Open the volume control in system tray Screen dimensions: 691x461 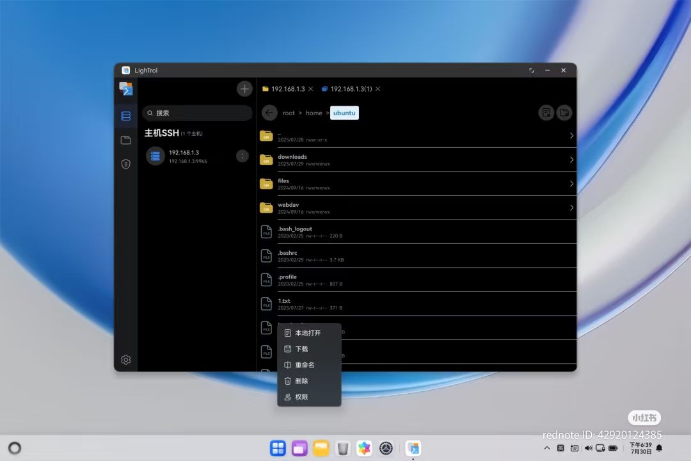click(x=589, y=448)
